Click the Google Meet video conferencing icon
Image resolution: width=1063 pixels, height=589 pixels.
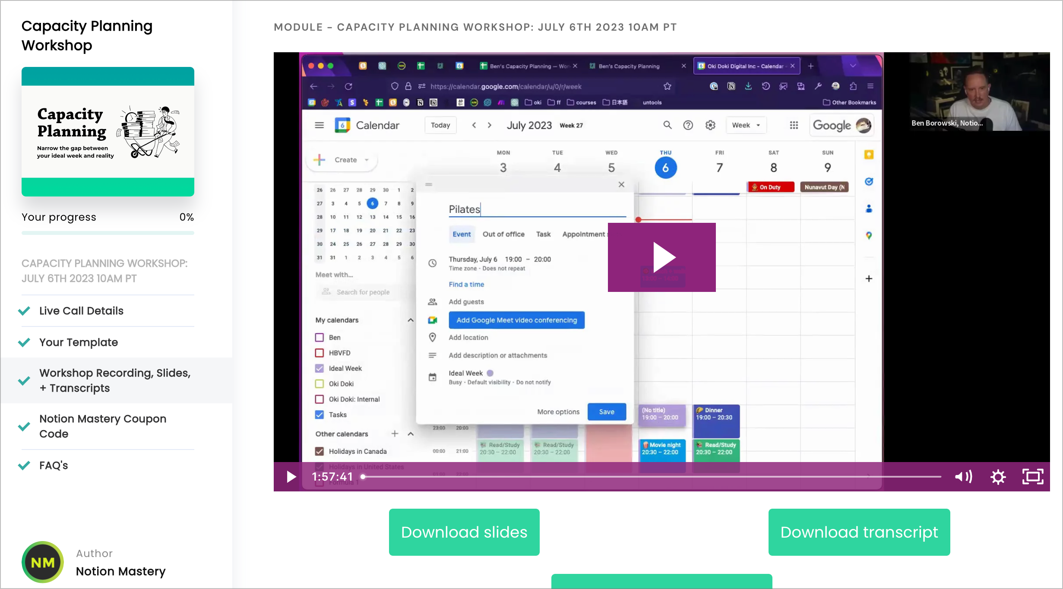433,320
